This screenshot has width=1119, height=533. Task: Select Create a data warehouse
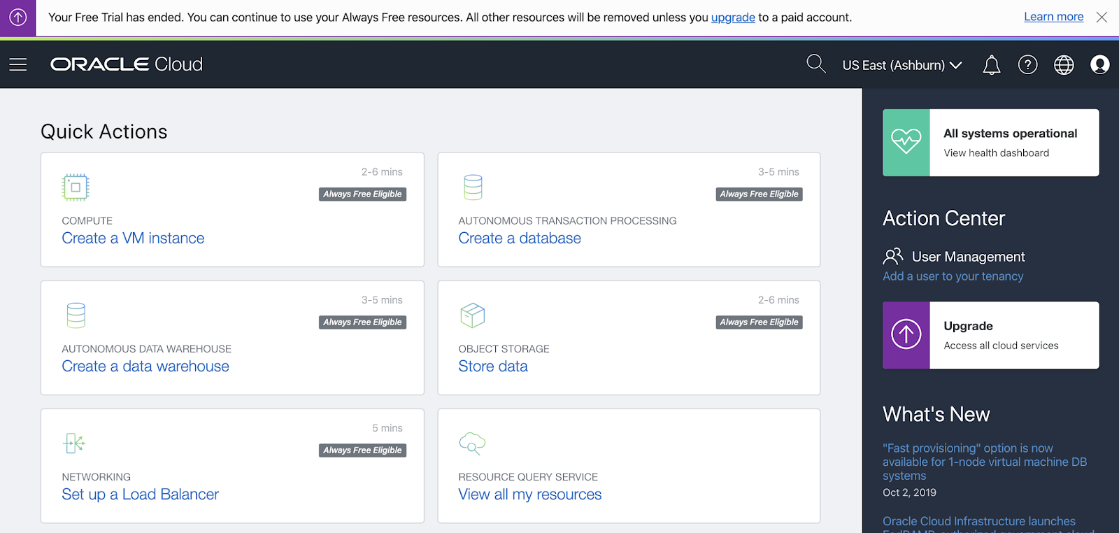point(145,367)
